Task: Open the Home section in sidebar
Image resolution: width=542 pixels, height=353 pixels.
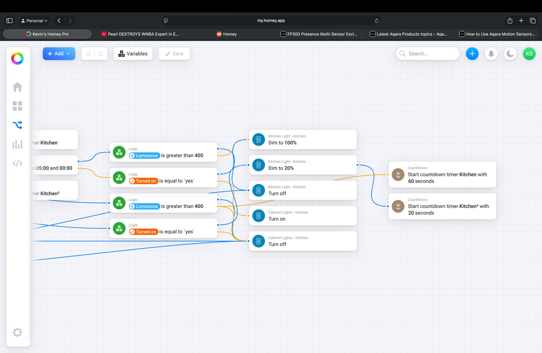Action: [17, 87]
